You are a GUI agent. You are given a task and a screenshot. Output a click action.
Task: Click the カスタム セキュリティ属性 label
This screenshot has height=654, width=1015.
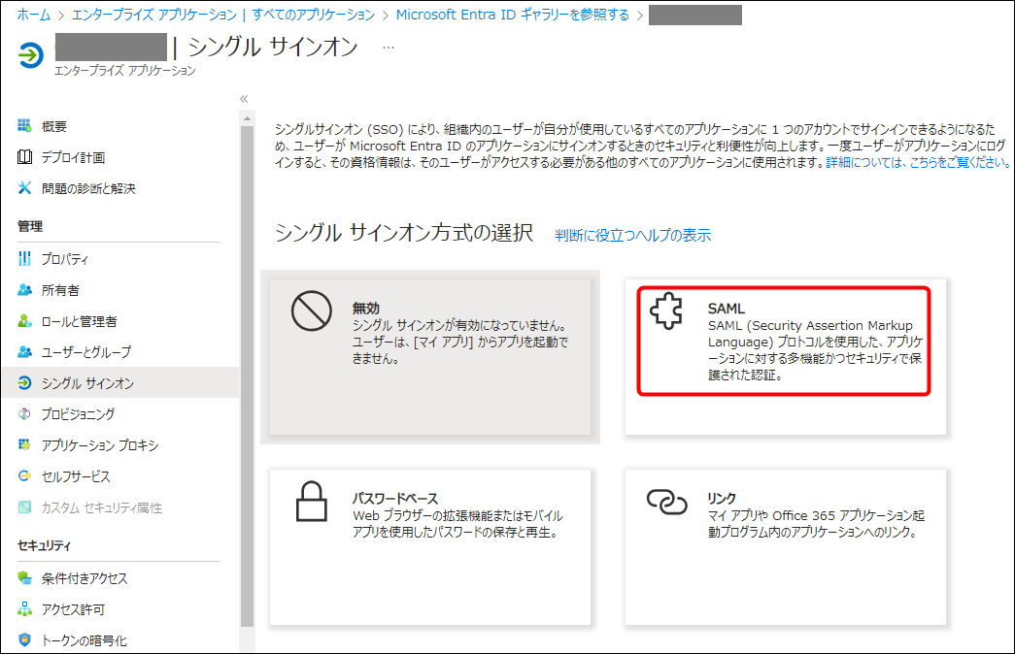point(102,507)
